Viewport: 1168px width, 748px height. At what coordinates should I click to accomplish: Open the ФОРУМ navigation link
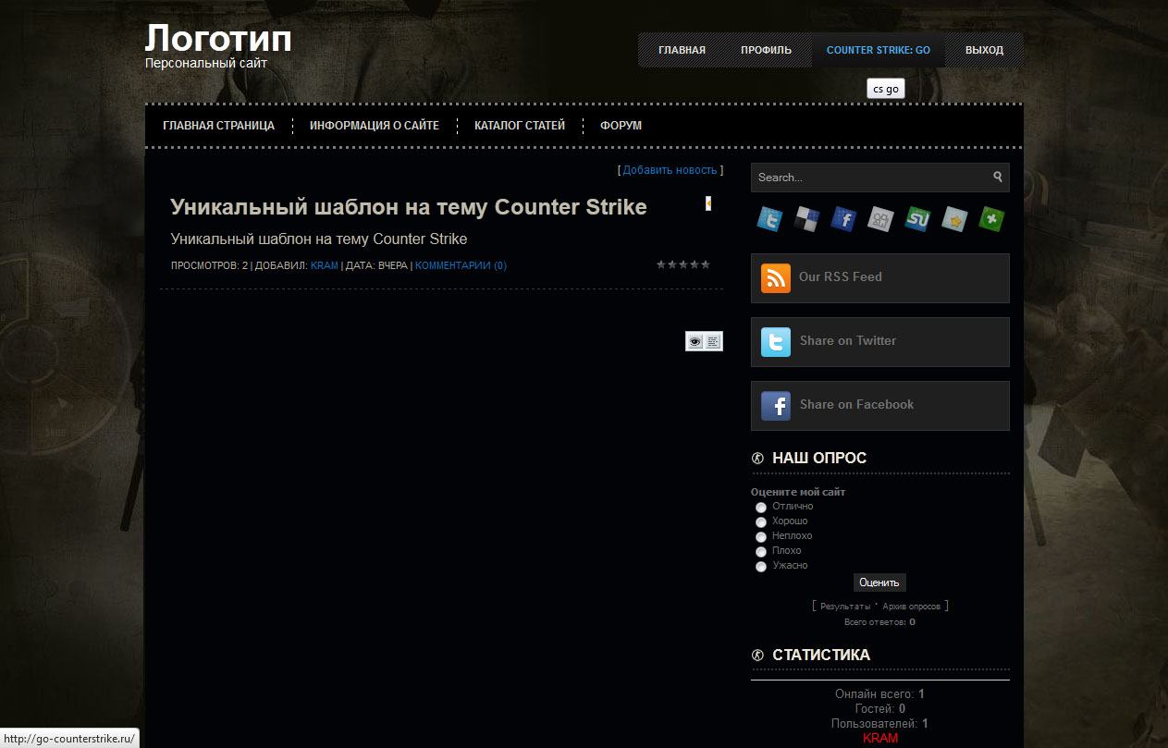tap(621, 126)
